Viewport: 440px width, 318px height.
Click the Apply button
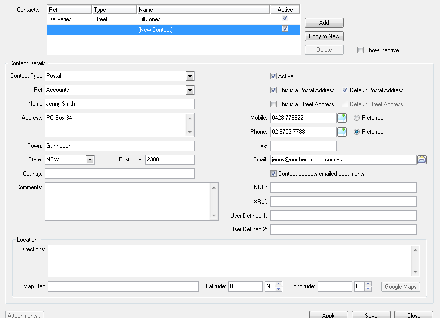(328, 315)
